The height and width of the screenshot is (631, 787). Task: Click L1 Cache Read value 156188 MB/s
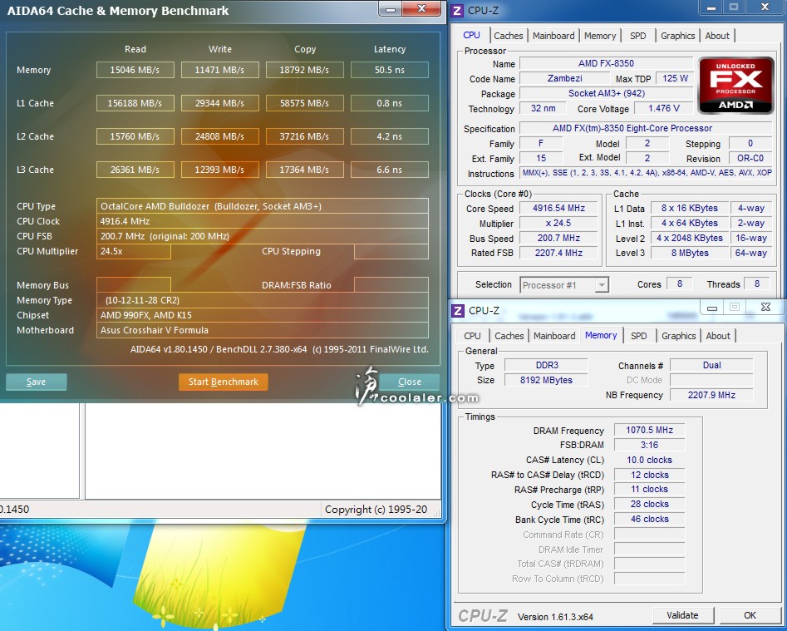135,103
